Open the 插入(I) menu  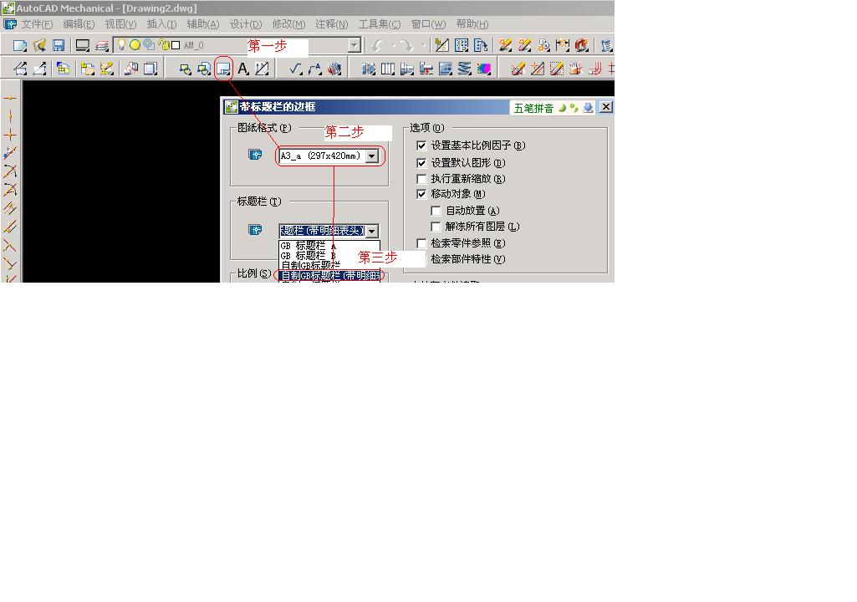161,24
